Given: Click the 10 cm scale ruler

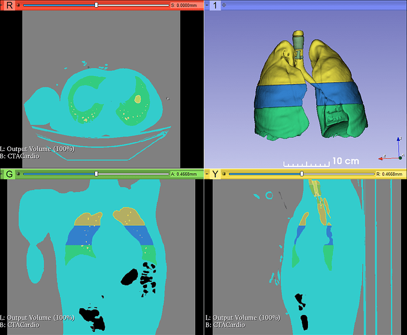Looking at the screenshot, I should pos(307,162).
